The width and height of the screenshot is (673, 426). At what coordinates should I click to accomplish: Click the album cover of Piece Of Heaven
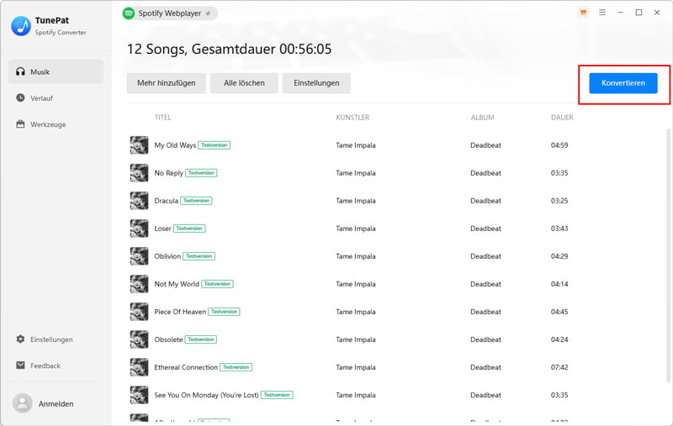pos(139,312)
